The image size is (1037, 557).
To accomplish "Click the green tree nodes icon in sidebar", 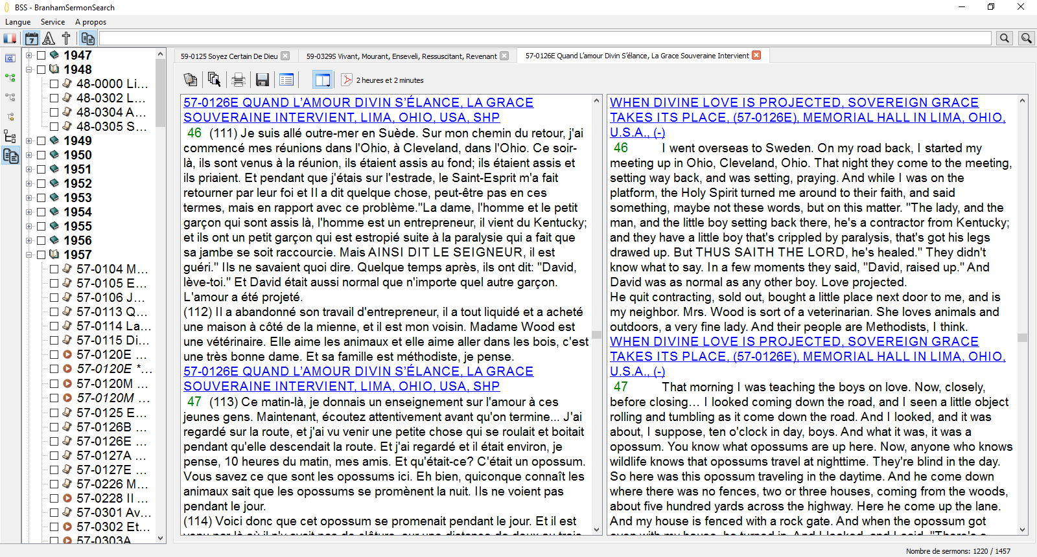I will tap(10, 78).
